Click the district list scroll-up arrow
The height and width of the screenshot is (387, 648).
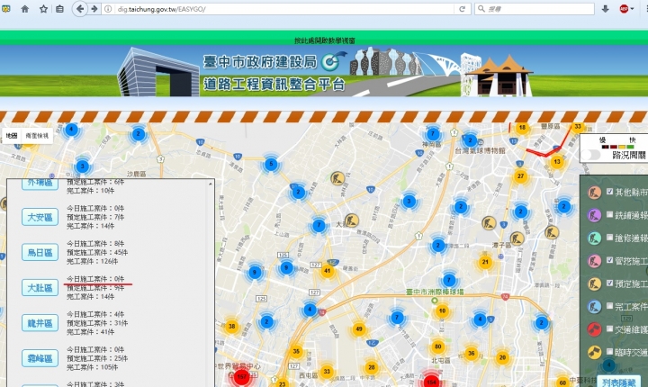click(x=211, y=184)
